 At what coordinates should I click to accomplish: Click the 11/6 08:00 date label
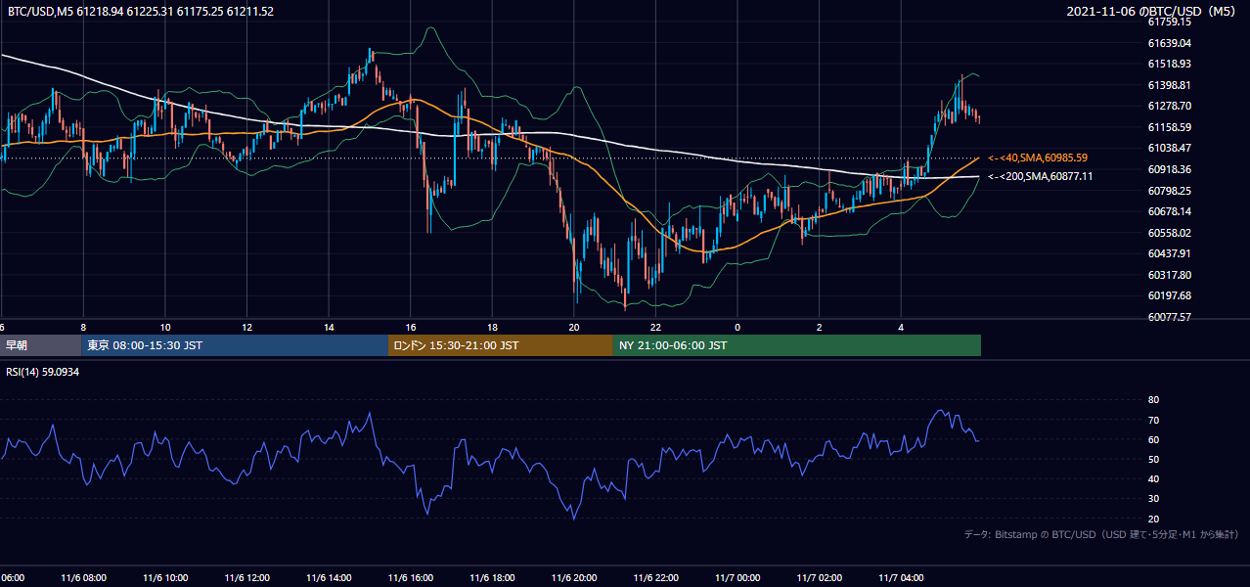pyautogui.click(x=83, y=578)
